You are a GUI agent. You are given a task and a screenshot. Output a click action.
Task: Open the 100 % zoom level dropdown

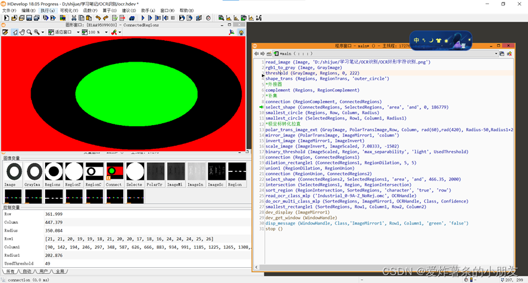click(x=106, y=32)
